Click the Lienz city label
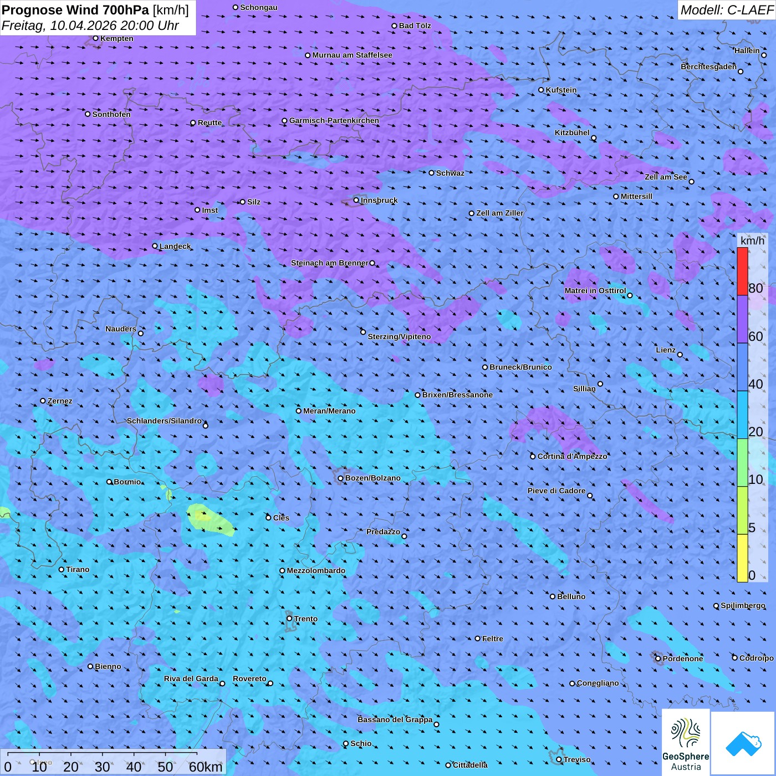Image resolution: width=776 pixels, height=776 pixels. coord(666,350)
